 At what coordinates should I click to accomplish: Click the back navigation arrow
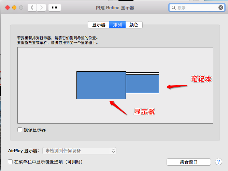[x=32, y=8]
